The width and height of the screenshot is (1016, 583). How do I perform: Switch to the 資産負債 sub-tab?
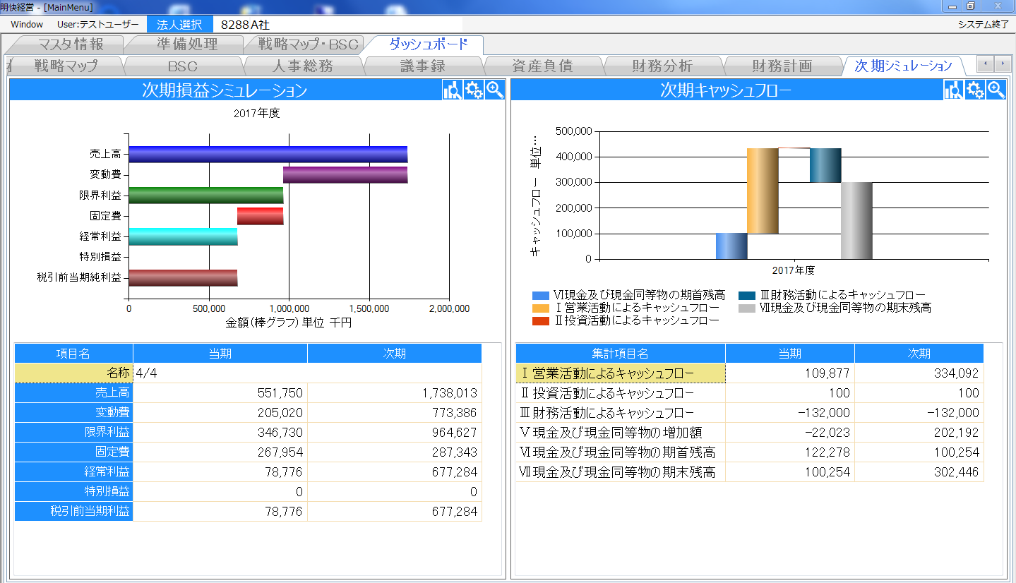pyautogui.click(x=542, y=66)
